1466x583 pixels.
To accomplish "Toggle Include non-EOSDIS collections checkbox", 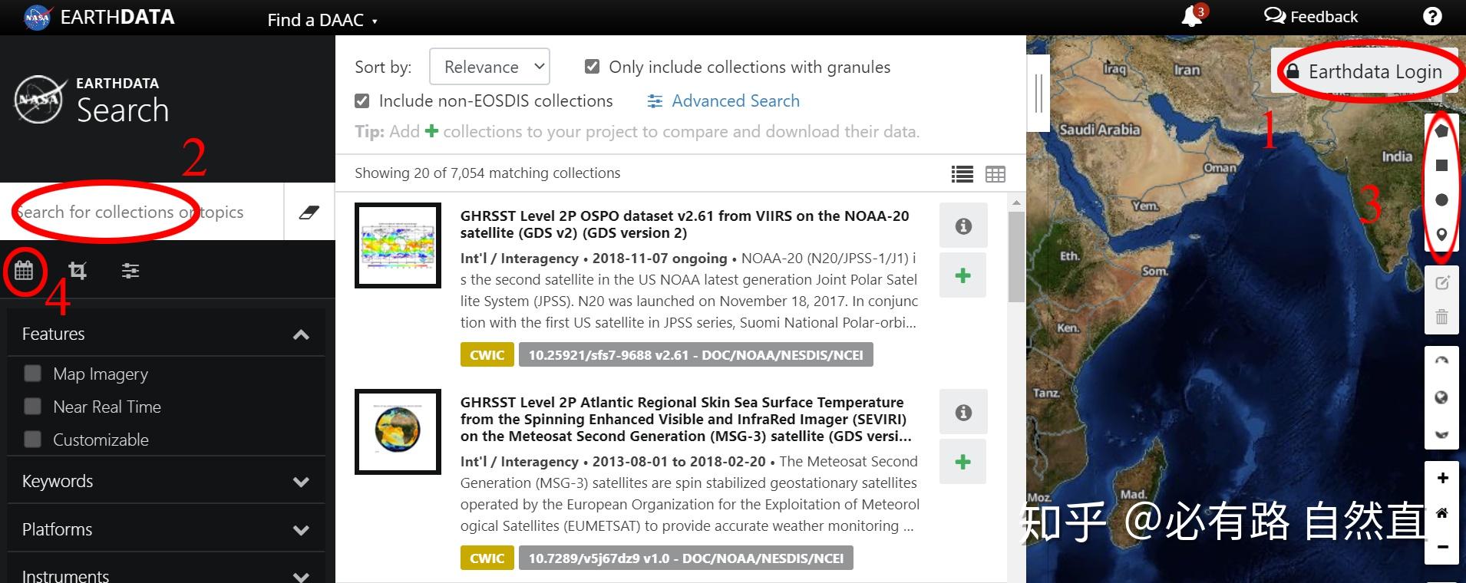I will tap(362, 100).
